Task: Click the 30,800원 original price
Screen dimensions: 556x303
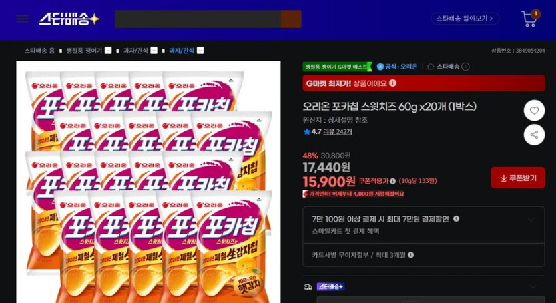Action: (x=336, y=155)
